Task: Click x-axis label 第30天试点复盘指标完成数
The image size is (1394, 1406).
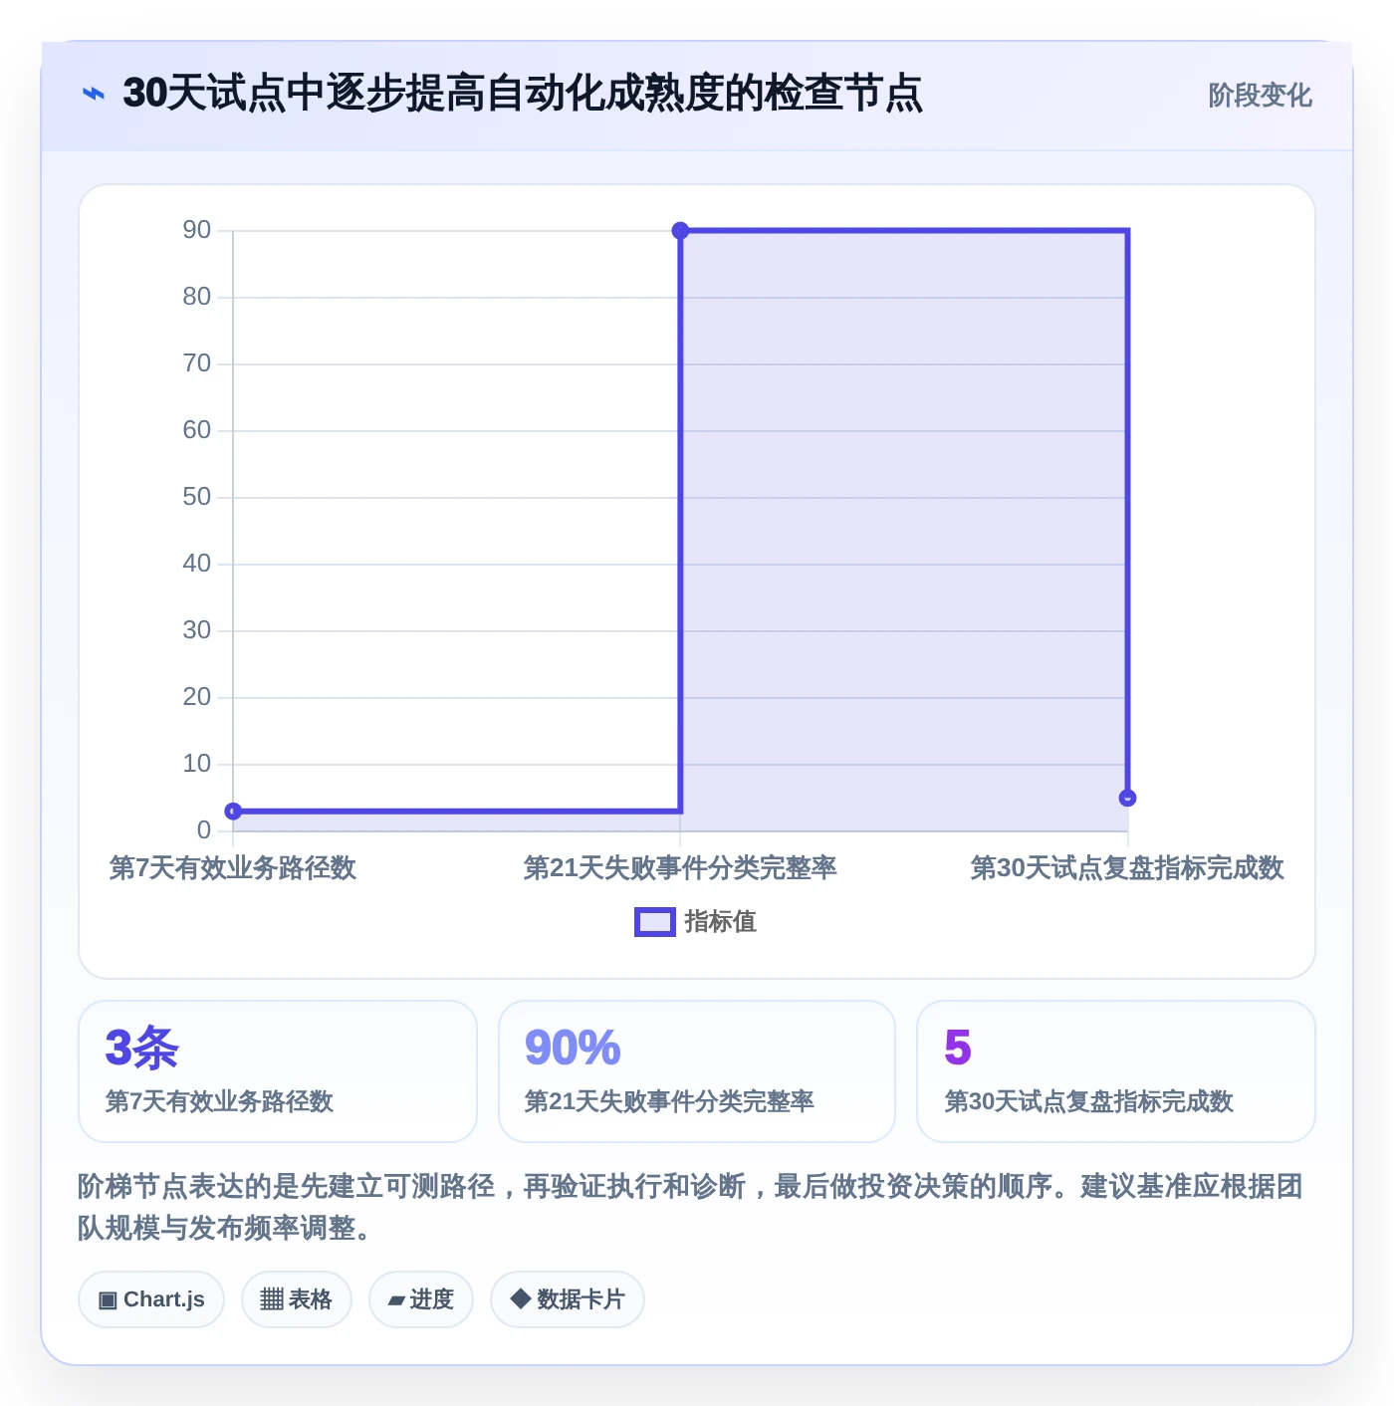Action: tap(1127, 868)
